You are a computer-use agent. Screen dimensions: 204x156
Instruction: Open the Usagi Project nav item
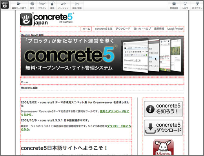[175, 29]
